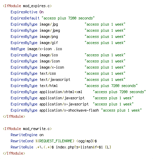Viewport: 153px width, 159px height.
Task: Click the ExpiresDefault directive keyword
Action: [25, 18]
